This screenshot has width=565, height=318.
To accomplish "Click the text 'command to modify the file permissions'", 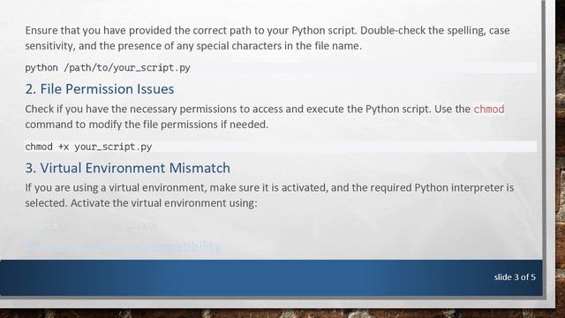I will [x=122, y=125].
